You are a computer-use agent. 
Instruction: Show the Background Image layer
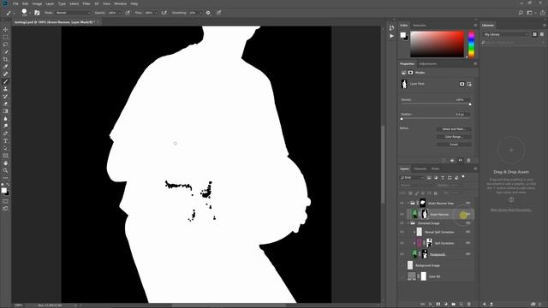tap(402, 265)
